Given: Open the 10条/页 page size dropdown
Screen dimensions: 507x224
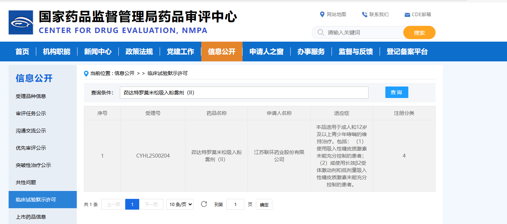Looking at the screenshot, I should [180, 204].
